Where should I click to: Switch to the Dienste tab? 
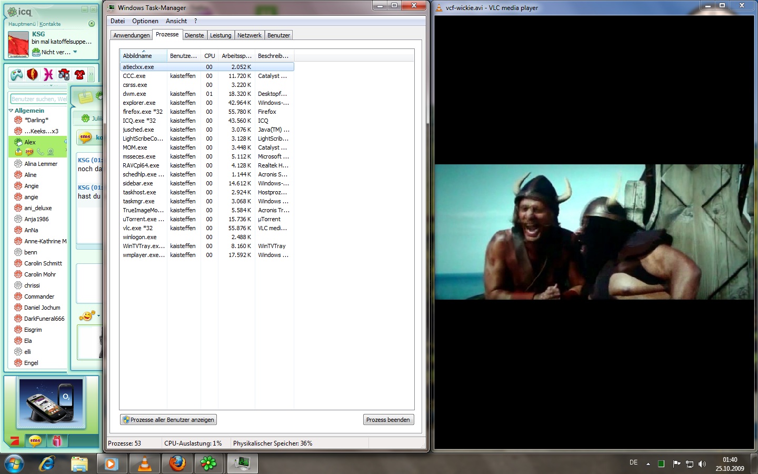(x=194, y=35)
